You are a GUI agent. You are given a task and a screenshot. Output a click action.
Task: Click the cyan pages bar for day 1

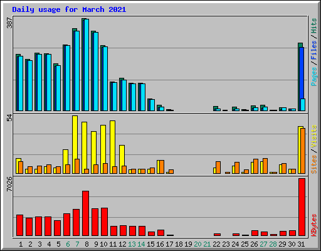[21, 83]
